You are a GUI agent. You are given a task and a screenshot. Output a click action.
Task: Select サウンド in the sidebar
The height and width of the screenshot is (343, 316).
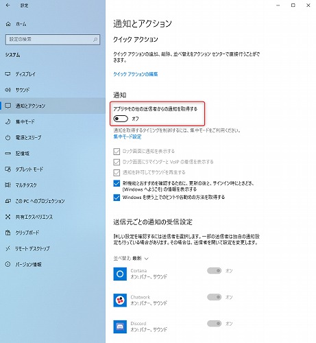click(x=53, y=90)
